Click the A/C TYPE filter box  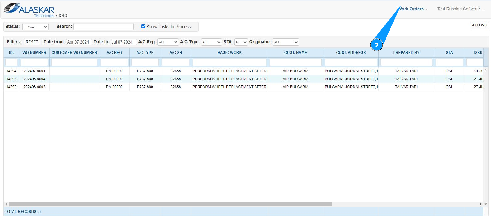point(145,62)
